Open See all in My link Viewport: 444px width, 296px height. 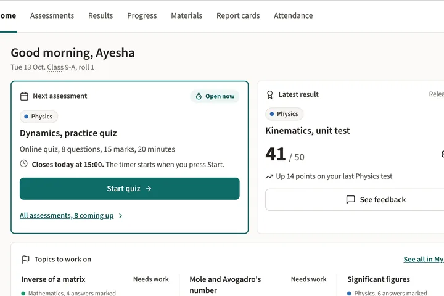coord(424,259)
